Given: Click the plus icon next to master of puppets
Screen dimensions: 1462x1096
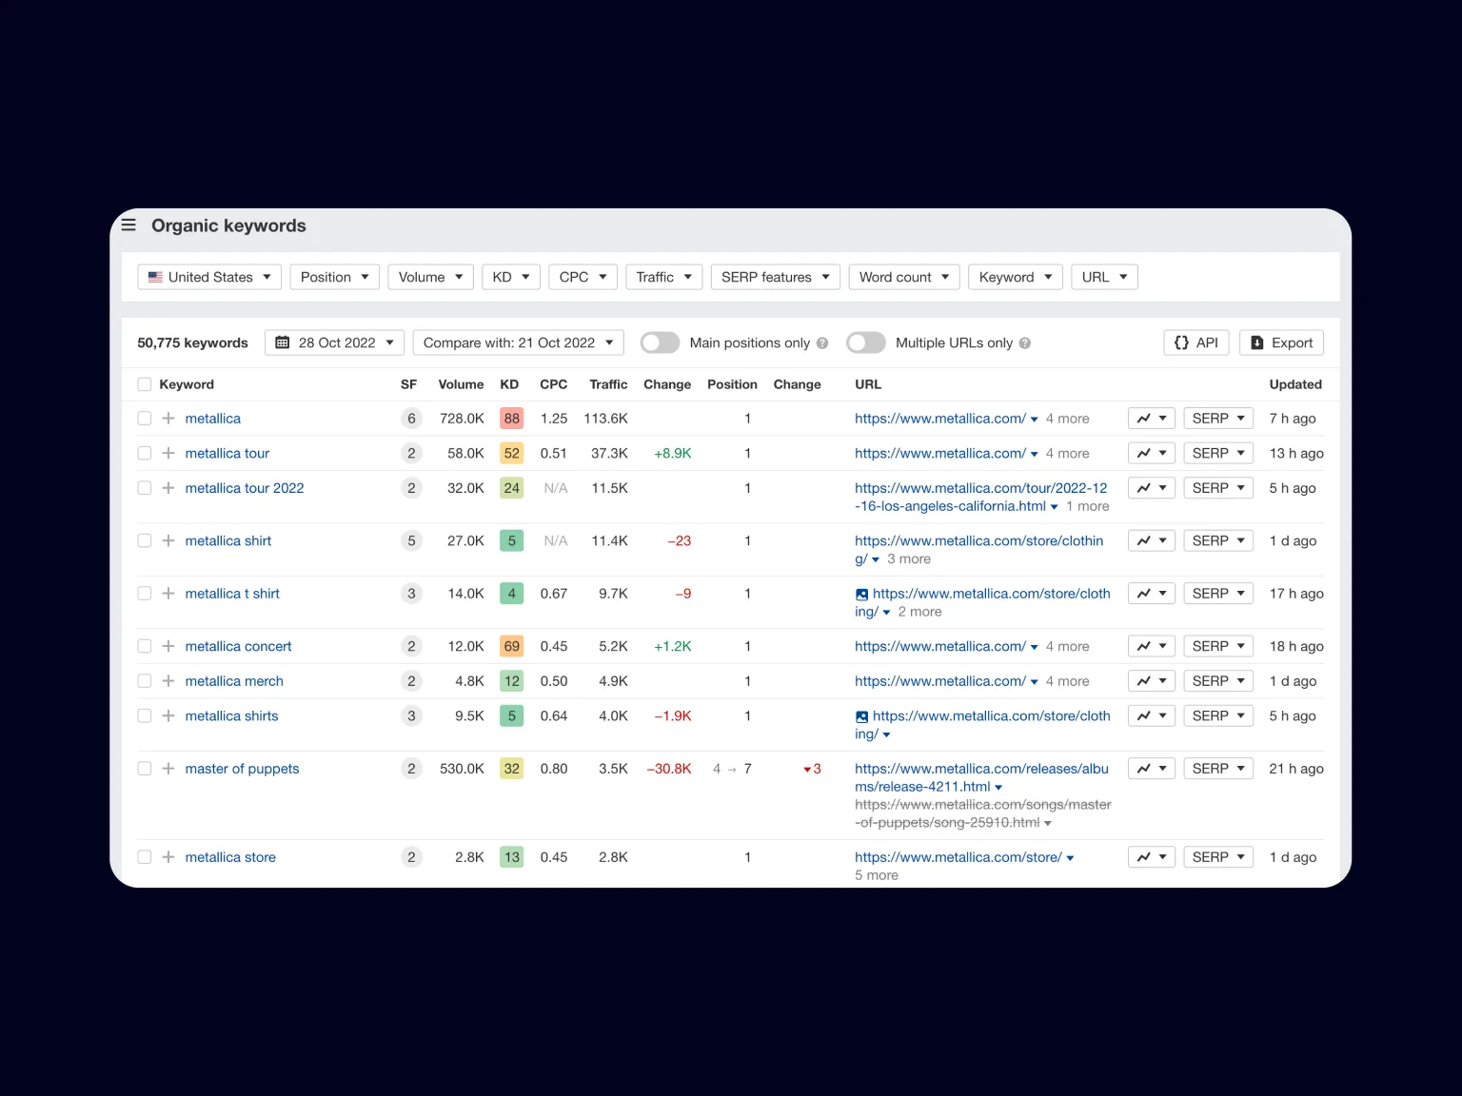Looking at the screenshot, I should coord(168,769).
